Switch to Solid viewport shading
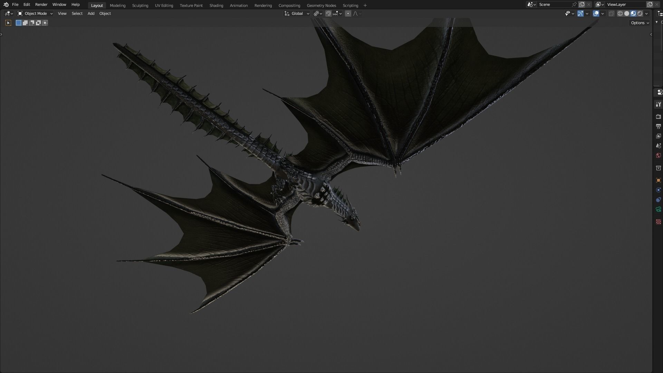 pos(627,13)
